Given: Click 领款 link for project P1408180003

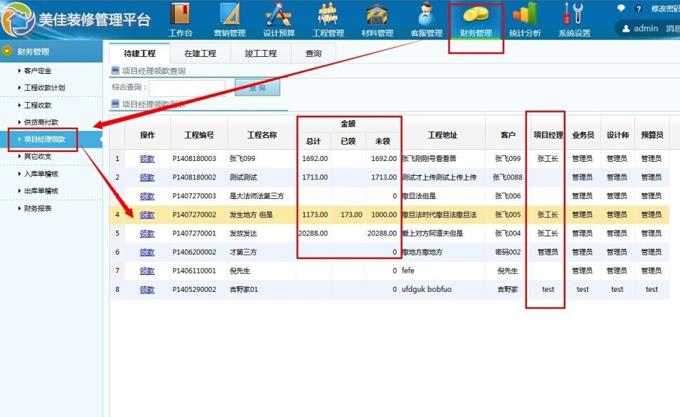Looking at the screenshot, I should pos(147,159).
